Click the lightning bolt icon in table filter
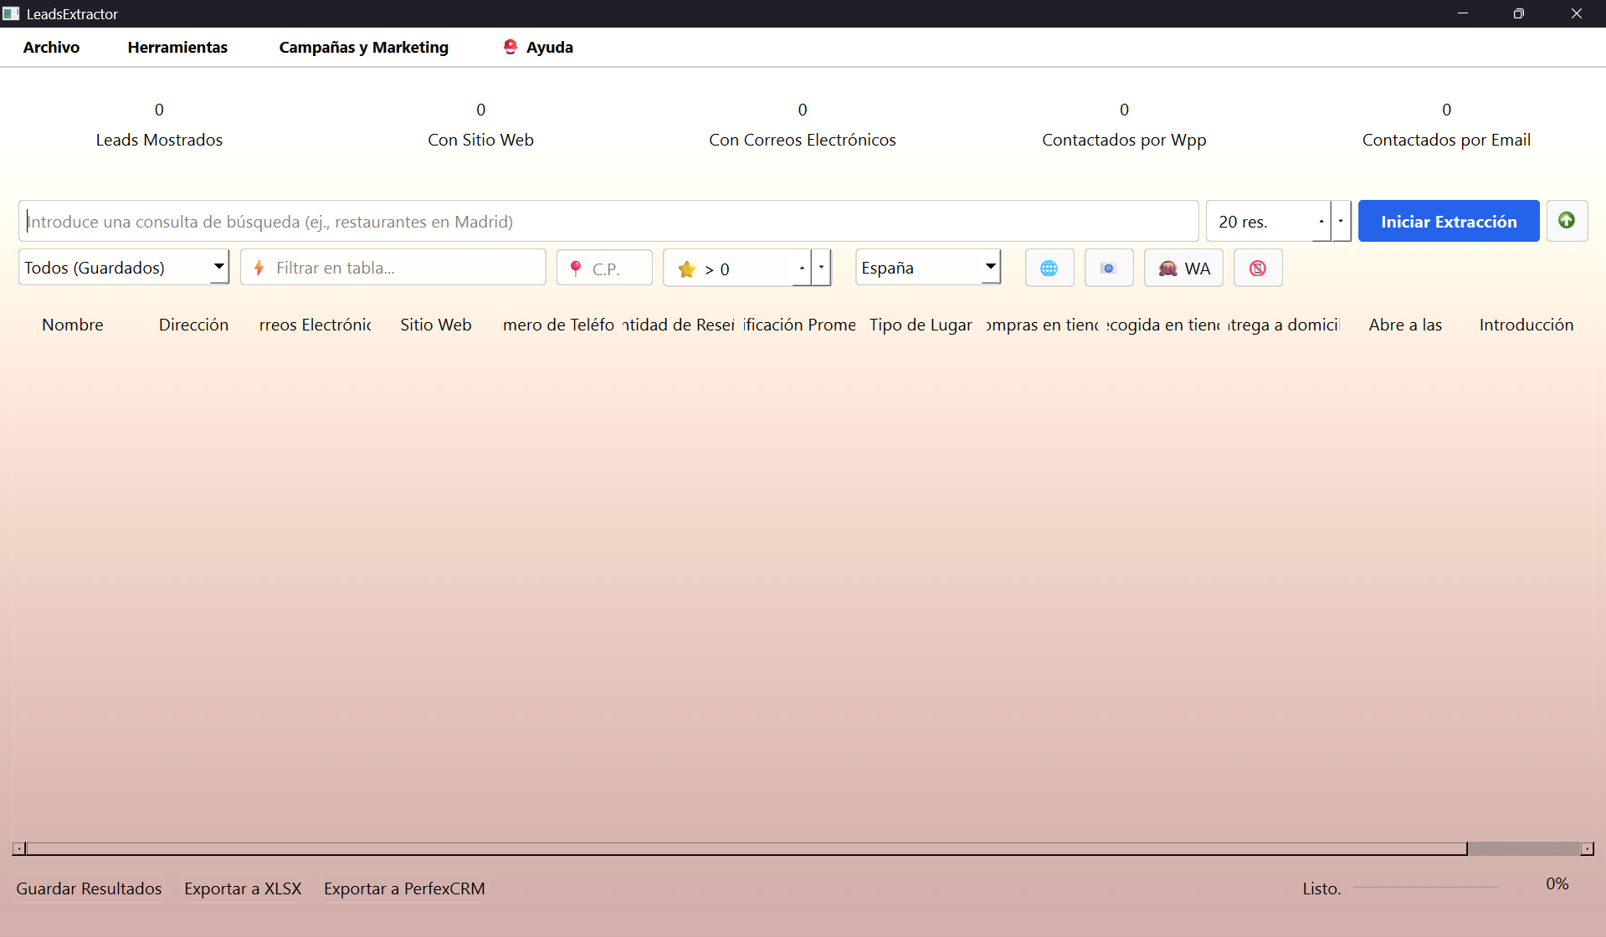The height and width of the screenshot is (937, 1606). [x=259, y=268]
